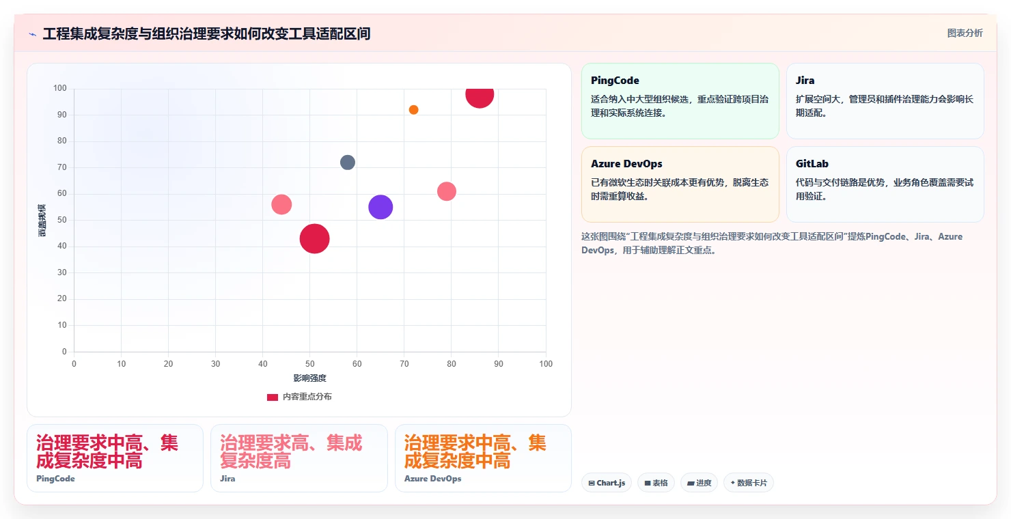The image size is (1011, 519).
Task: Click the summary paragraph starting 这张图围绕
Action: point(772,243)
